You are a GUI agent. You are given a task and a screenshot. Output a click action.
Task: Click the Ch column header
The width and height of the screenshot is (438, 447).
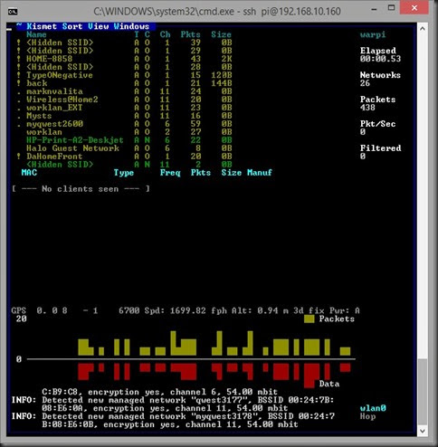[x=165, y=34]
